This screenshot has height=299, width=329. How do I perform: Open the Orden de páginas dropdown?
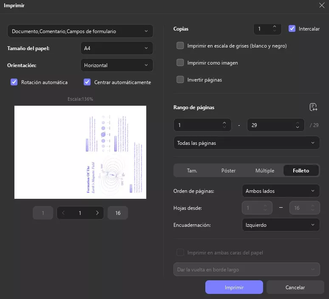tap(281, 191)
